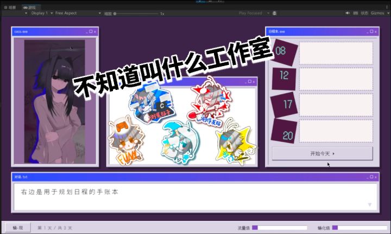
Task: Click the dialogue text 右边是用于规划日程的手账本
Action: (x=70, y=192)
